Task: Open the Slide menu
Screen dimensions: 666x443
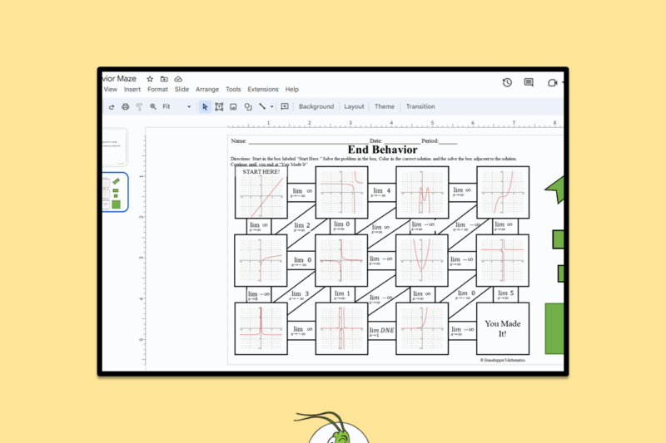Action: 181,90
